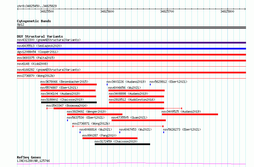Screen dimensions: 254x167
Task: Click the 8p12 cytogenetic band label
Action: pyautogui.click(x=21, y=24)
